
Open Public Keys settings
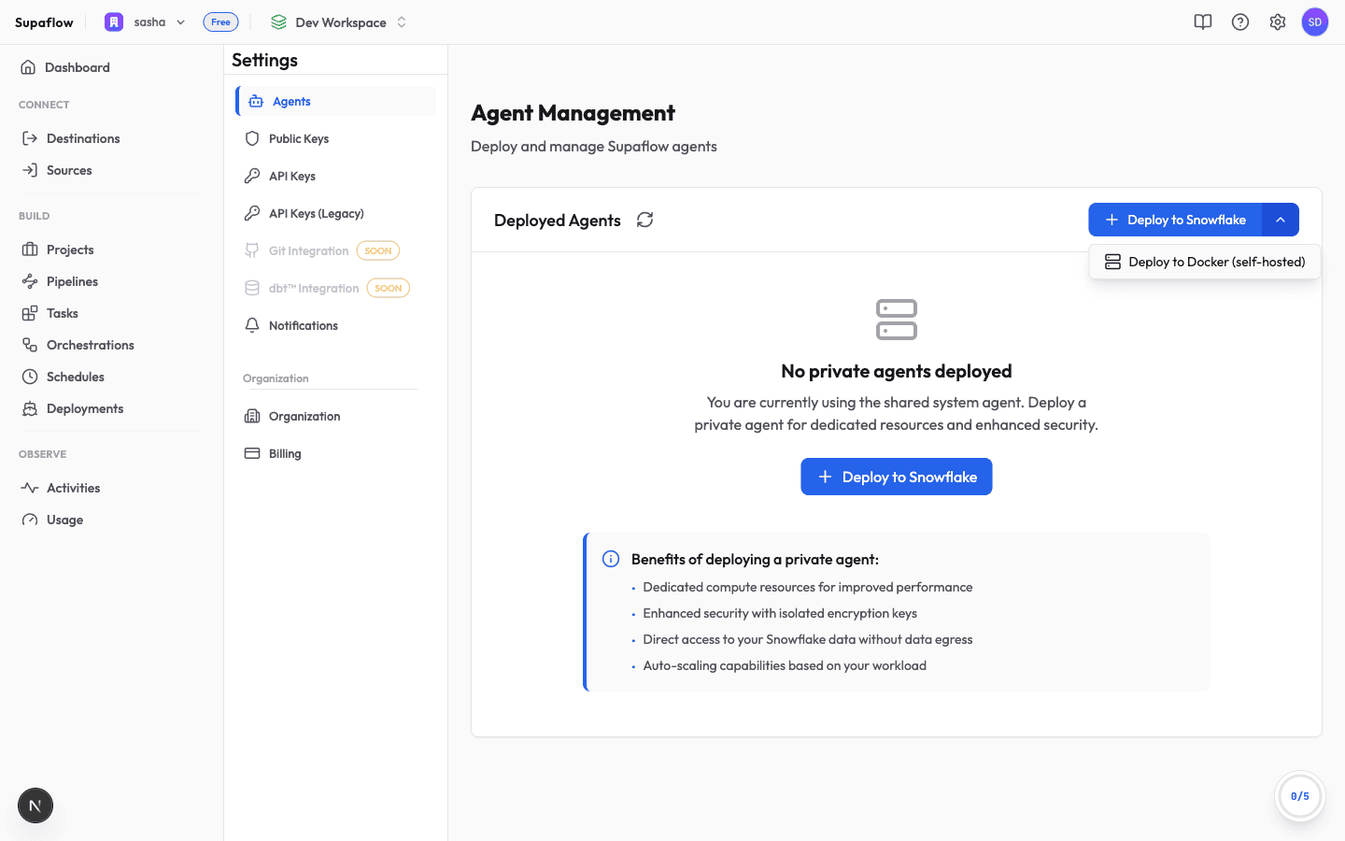click(x=336, y=138)
